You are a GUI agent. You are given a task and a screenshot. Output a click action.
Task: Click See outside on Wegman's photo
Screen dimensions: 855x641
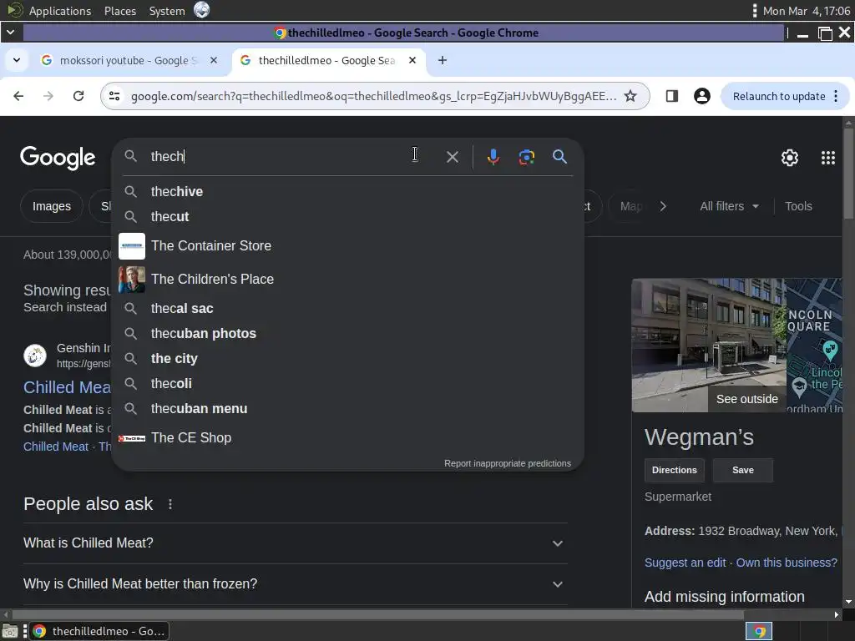click(746, 400)
